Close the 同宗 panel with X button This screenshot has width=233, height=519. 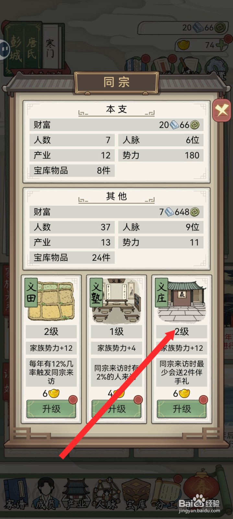click(x=222, y=111)
